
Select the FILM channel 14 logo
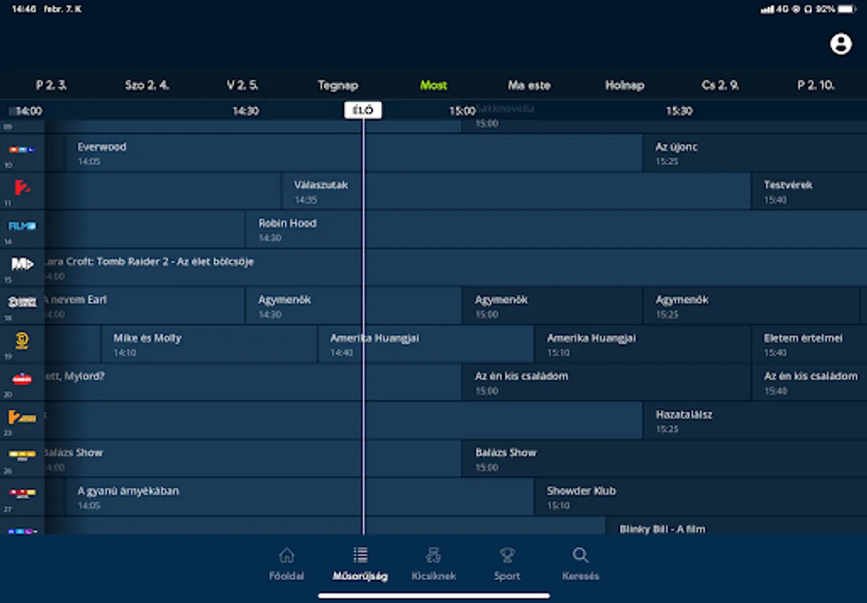pyautogui.click(x=22, y=226)
